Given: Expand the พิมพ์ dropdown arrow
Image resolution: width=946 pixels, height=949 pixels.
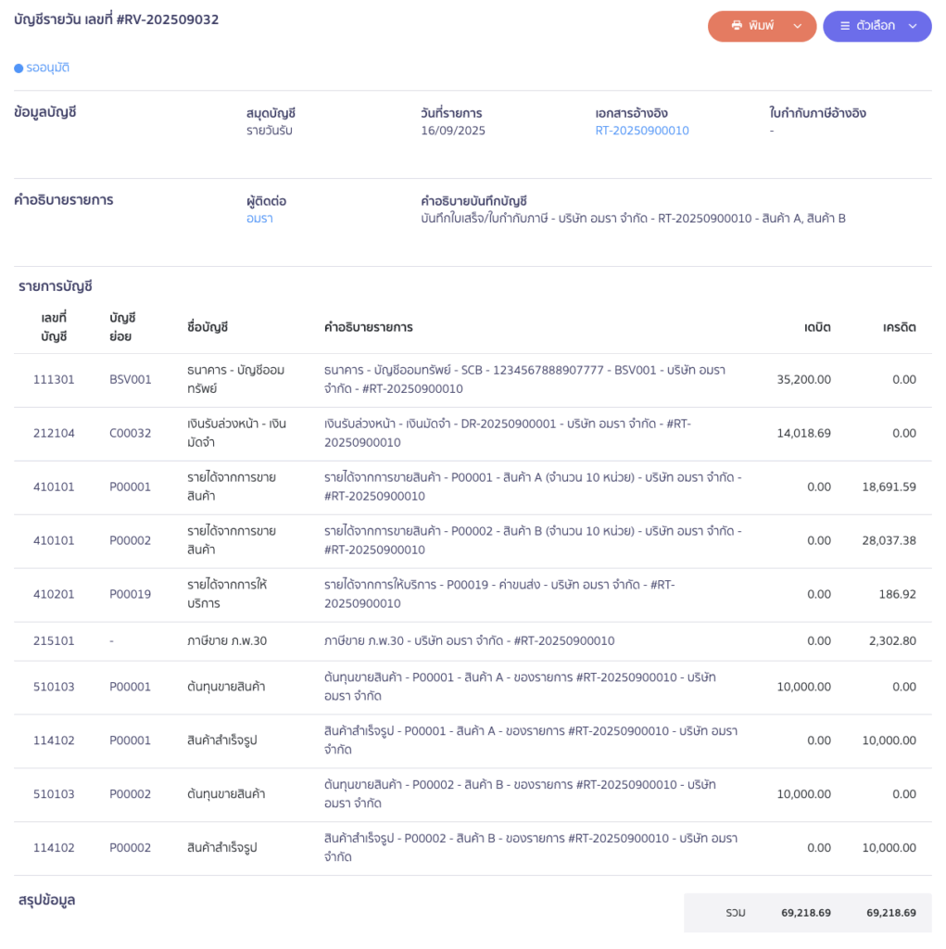Looking at the screenshot, I should tap(798, 26).
